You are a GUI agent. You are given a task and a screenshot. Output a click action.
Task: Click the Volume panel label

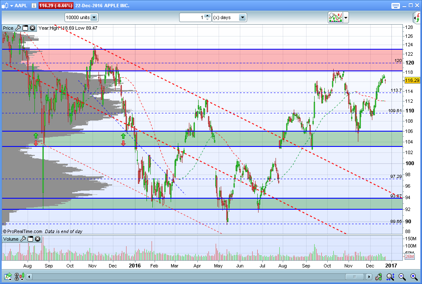pos(11,239)
